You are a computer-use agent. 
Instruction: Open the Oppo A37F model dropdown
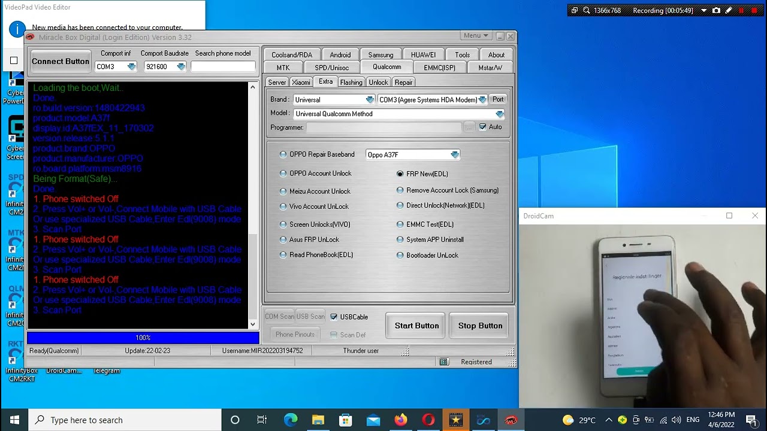(x=455, y=154)
